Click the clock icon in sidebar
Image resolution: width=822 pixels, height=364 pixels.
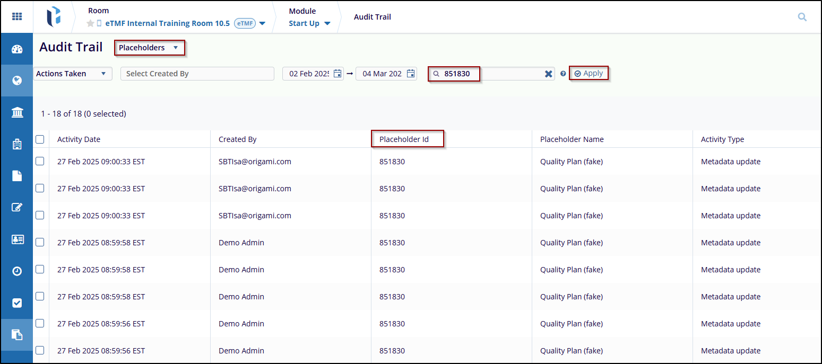point(17,271)
